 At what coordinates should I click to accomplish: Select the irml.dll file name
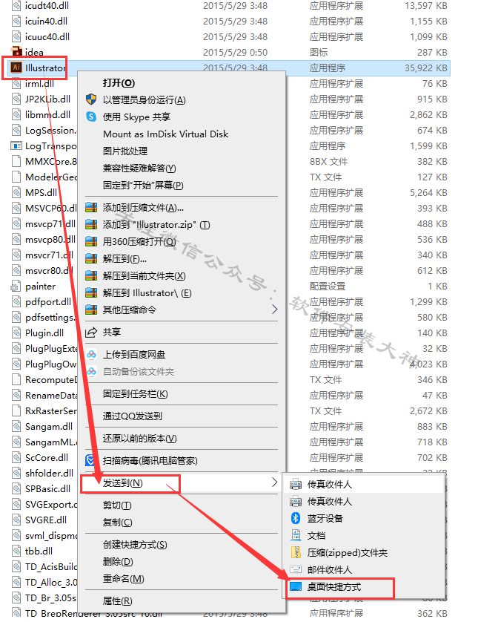pyautogui.click(x=39, y=83)
